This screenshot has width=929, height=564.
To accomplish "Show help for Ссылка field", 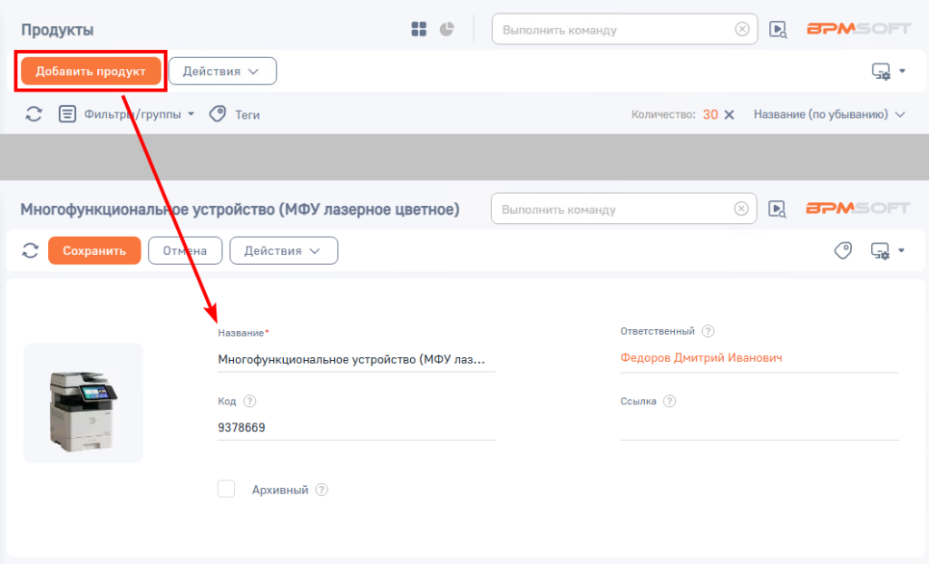I will 670,401.
